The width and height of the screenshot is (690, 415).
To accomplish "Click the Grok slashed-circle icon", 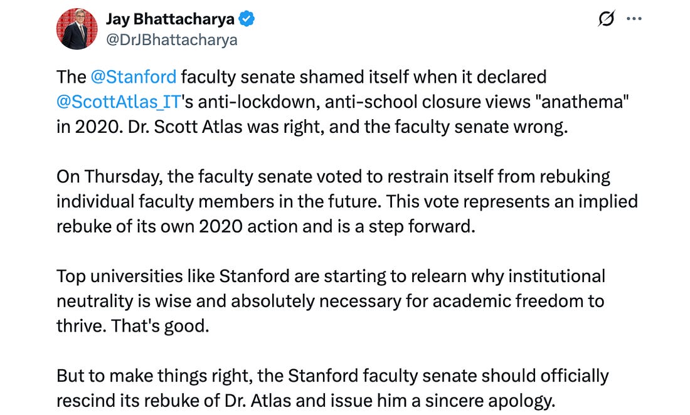I will click(x=606, y=19).
